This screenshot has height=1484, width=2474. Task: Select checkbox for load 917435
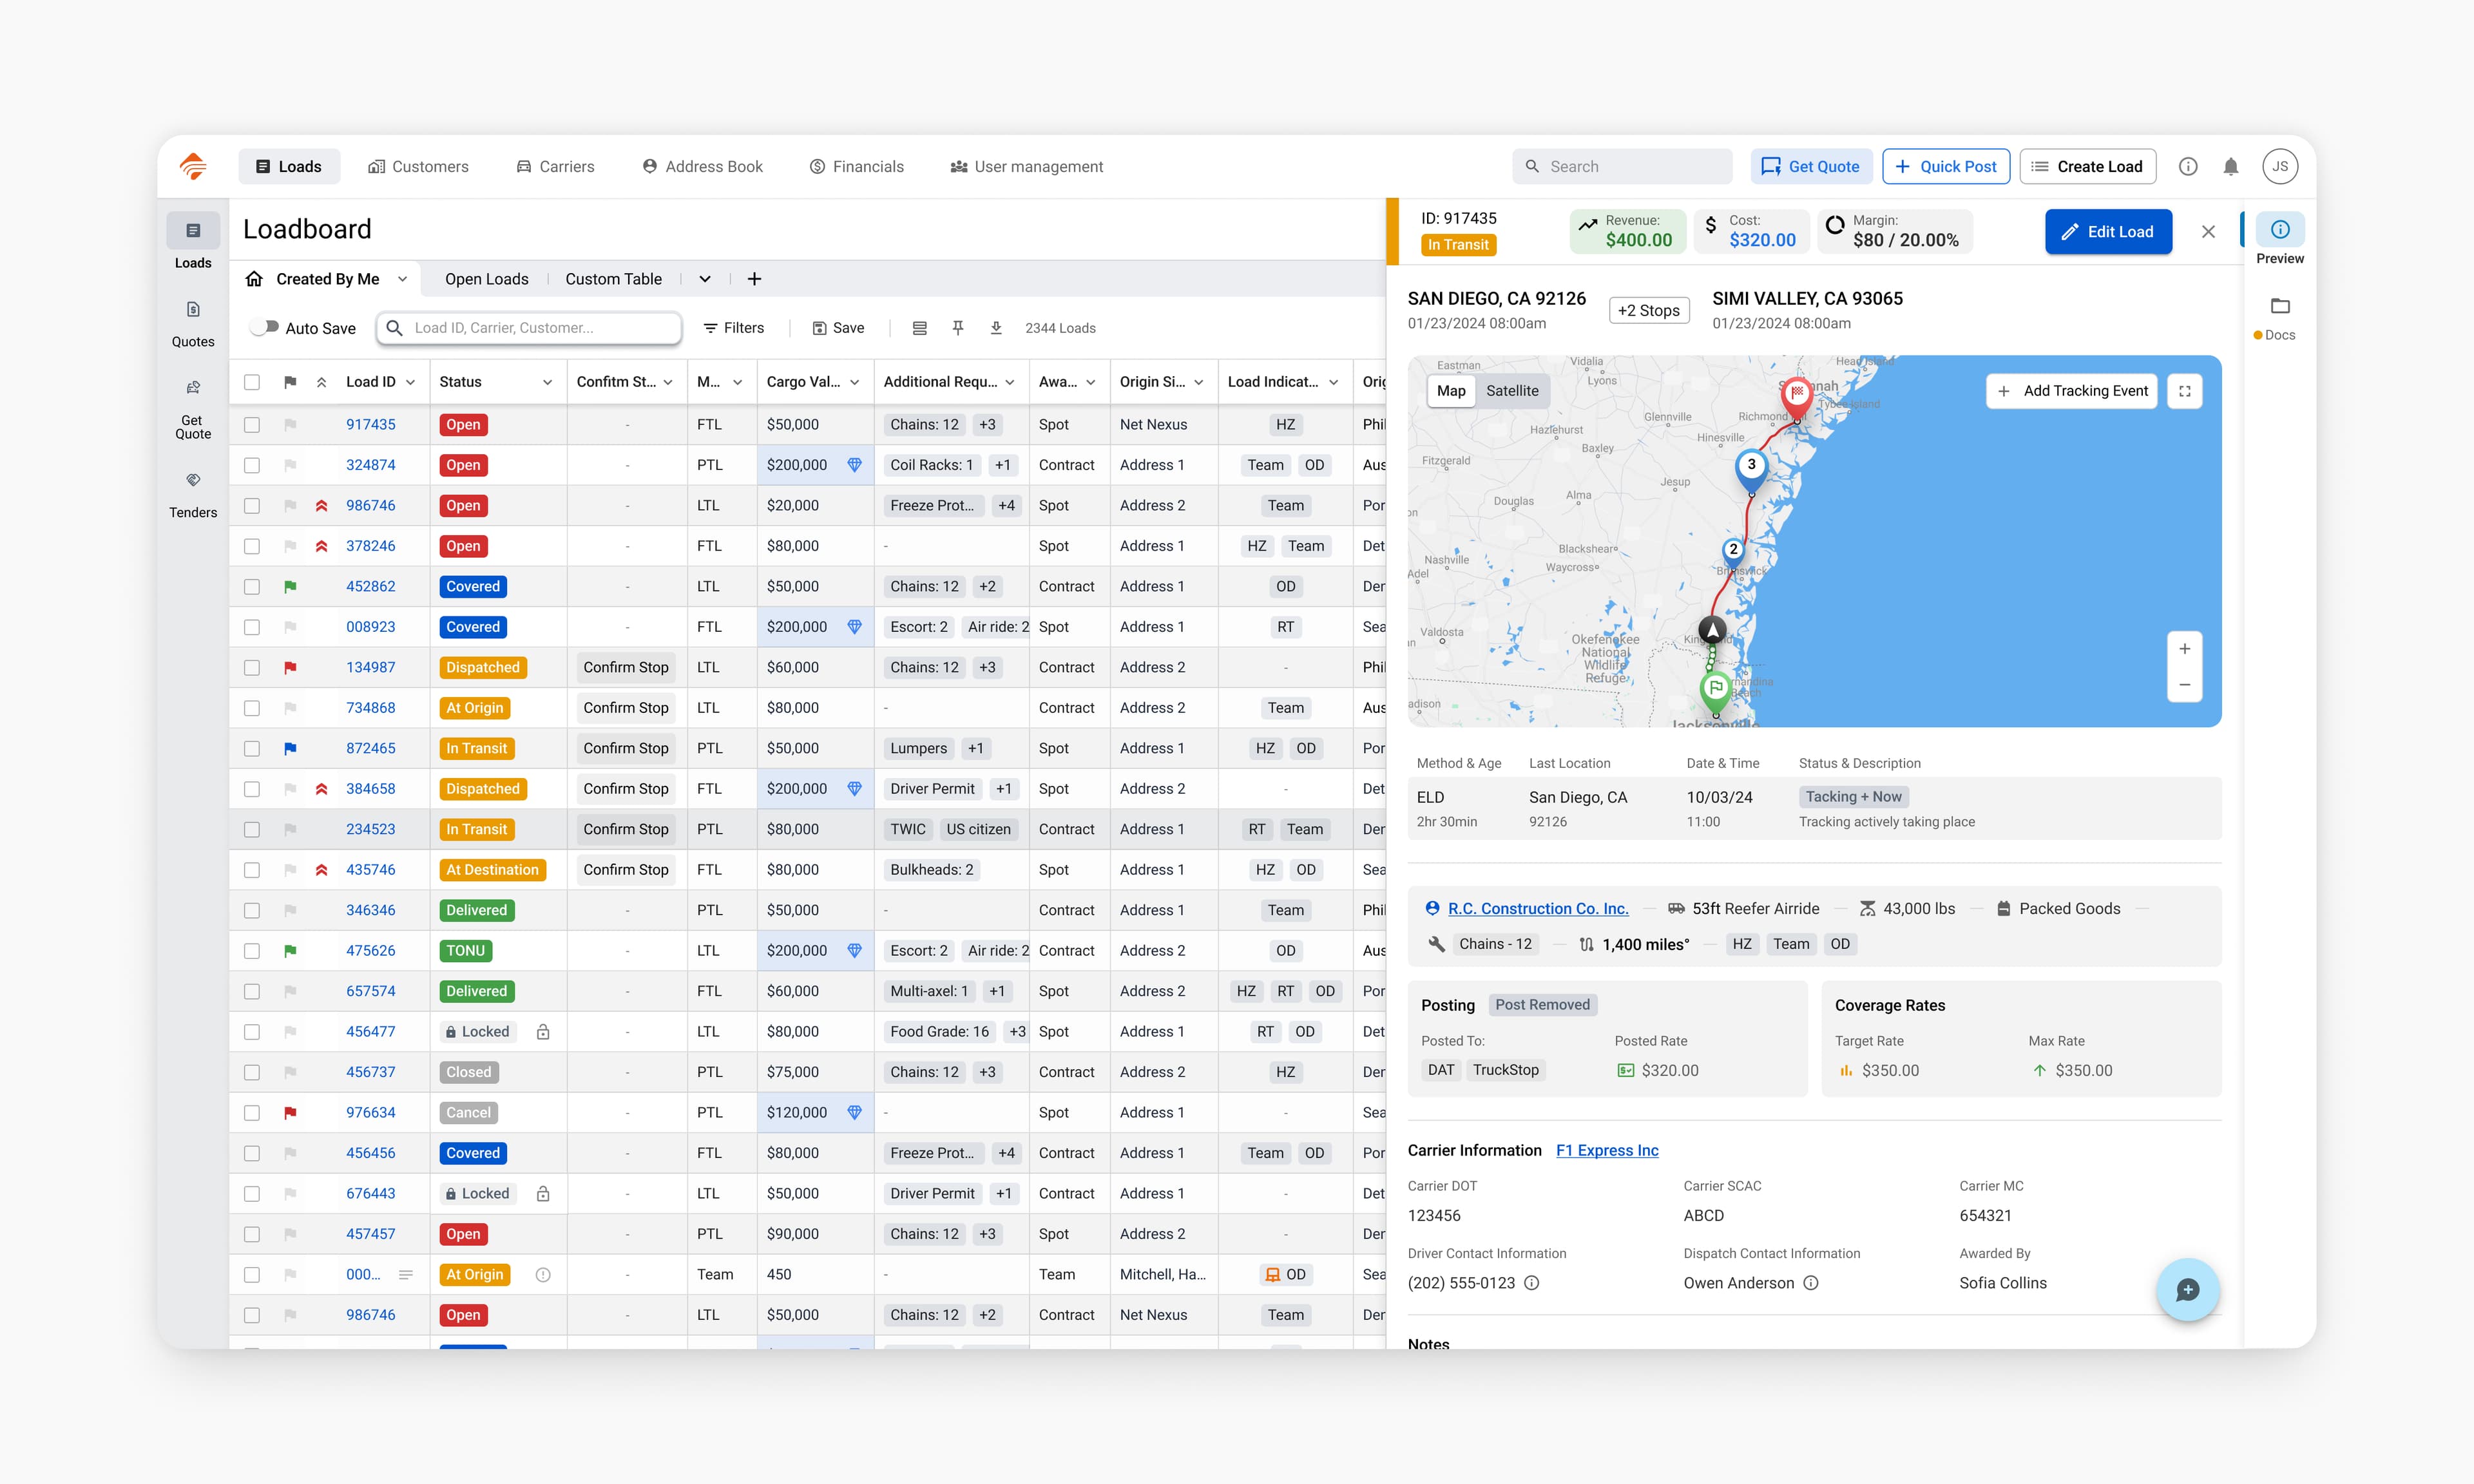coord(252,425)
